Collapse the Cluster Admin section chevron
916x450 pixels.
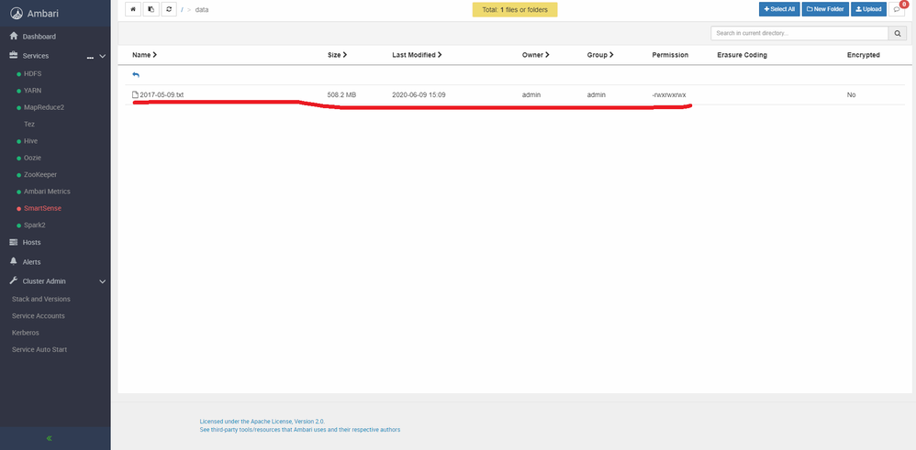102,281
